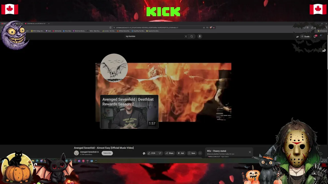Open the All Bookmarks folder
328x184 pixels.
322,31
